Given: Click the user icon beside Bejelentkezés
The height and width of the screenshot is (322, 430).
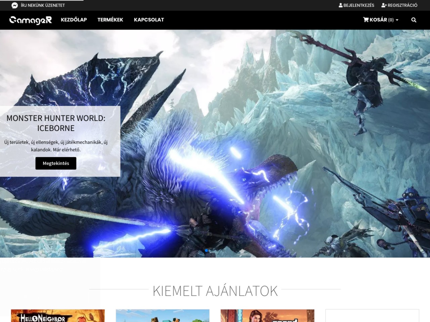Looking at the screenshot, I should [341, 5].
